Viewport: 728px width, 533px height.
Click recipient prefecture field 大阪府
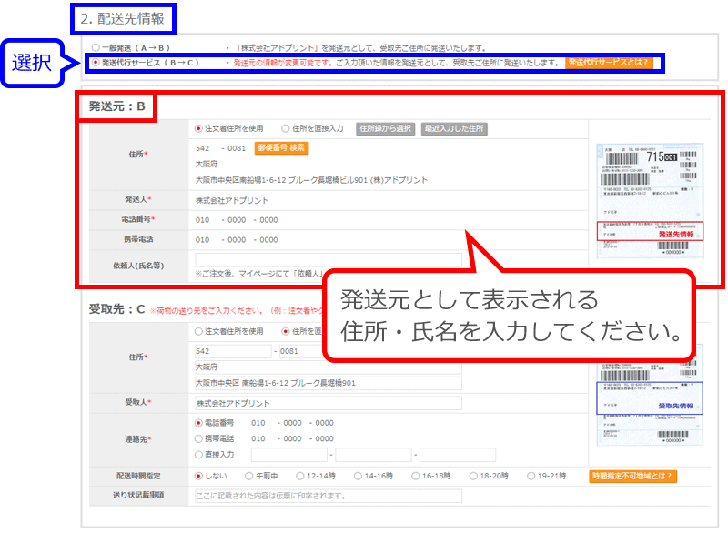329,367
